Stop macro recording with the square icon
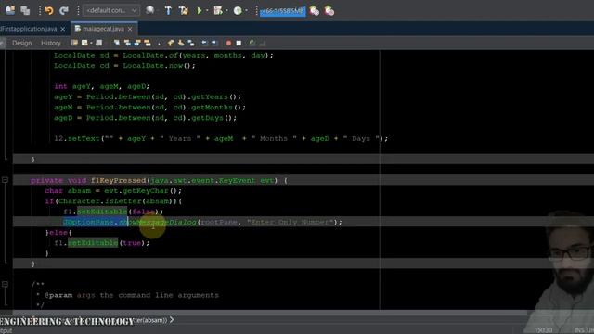The width and height of the screenshot is (594, 334). [x=239, y=44]
